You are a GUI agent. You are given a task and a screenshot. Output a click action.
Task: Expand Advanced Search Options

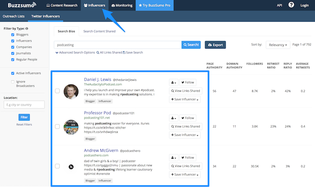[75, 53]
